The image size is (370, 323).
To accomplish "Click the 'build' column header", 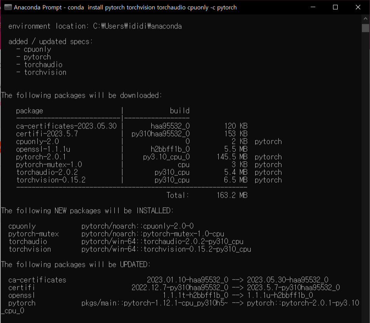I will (x=179, y=111).
